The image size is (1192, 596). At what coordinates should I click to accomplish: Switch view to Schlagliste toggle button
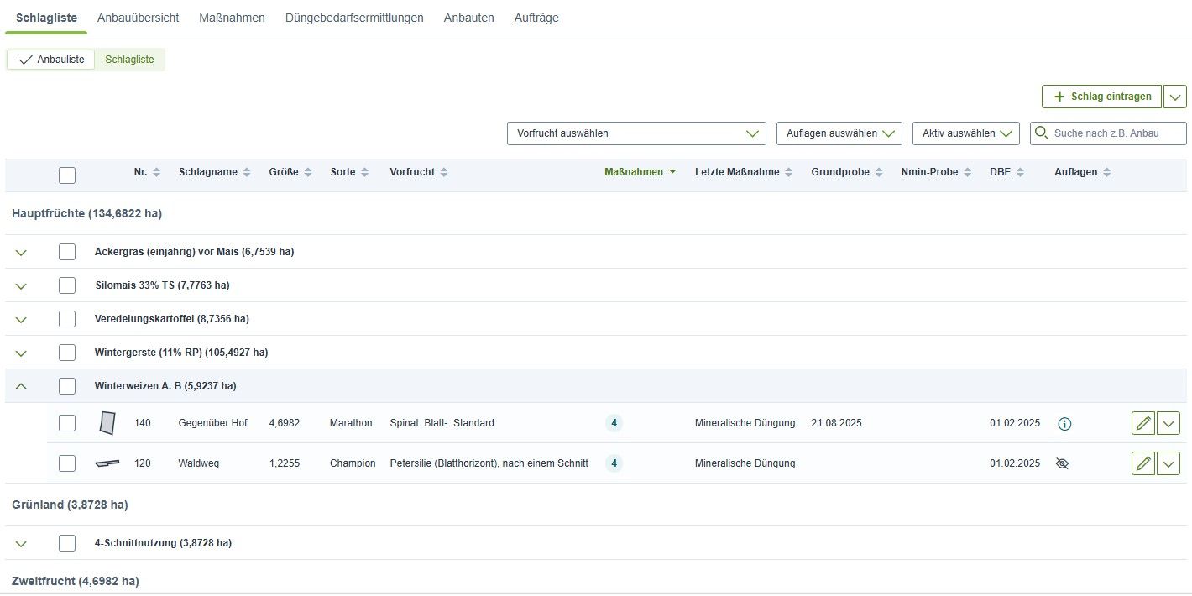[x=129, y=60]
